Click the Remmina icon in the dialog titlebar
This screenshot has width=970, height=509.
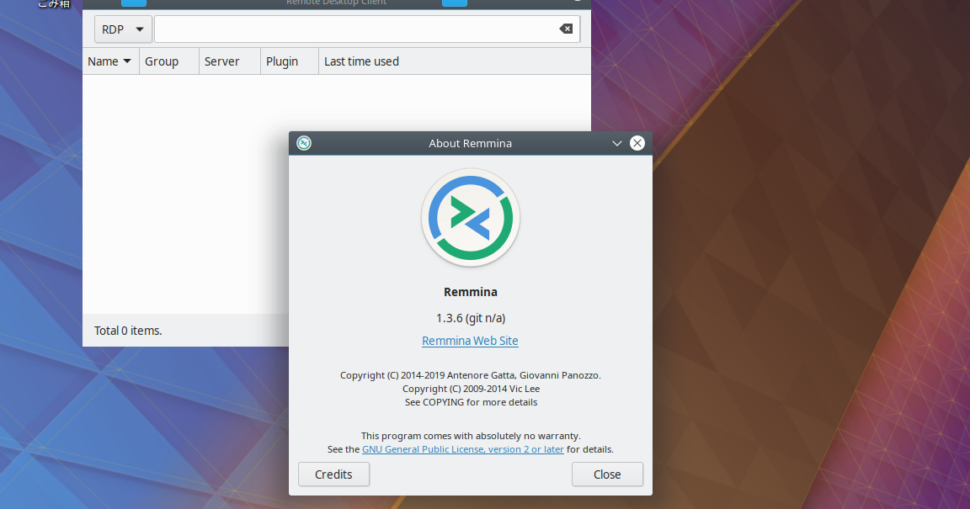(304, 143)
